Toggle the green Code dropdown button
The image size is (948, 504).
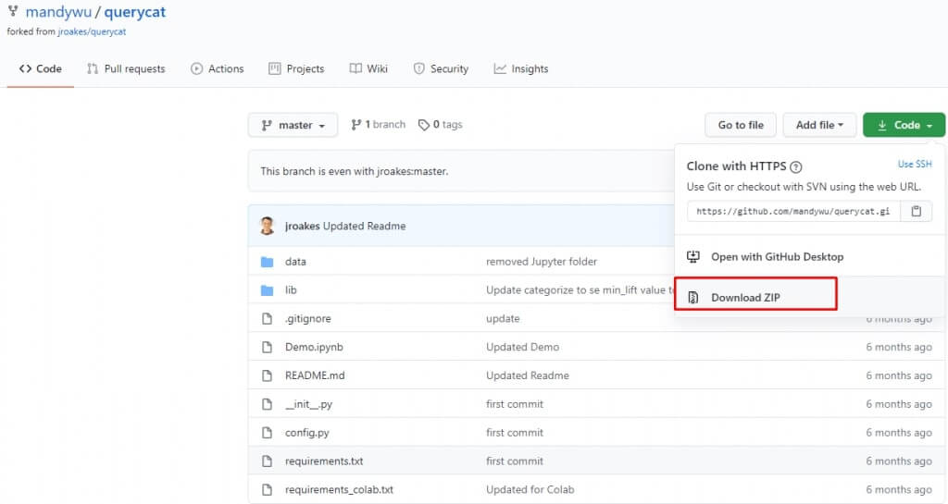[x=904, y=125]
